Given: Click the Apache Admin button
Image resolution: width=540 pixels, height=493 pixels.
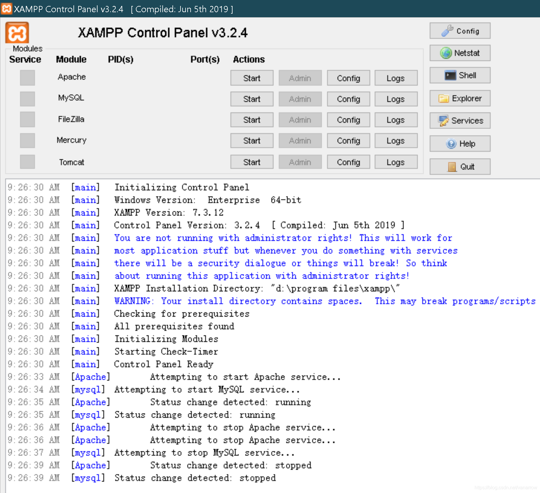Looking at the screenshot, I should tap(300, 78).
